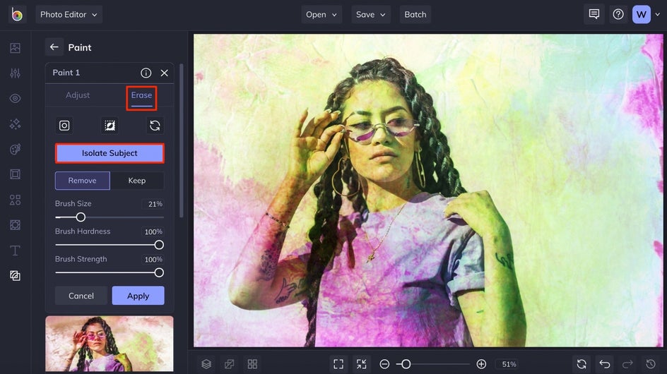This screenshot has width=667, height=374.
Task: Open the Touch Up eye sidebar icon
Action: click(15, 99)
